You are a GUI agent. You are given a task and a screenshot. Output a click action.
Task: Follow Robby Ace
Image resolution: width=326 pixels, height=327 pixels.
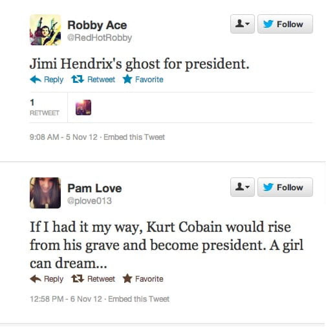click(285, 24)
